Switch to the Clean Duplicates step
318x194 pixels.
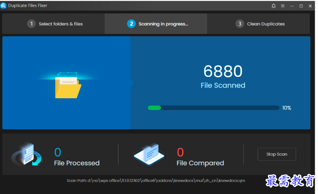(x=259, y=24)
